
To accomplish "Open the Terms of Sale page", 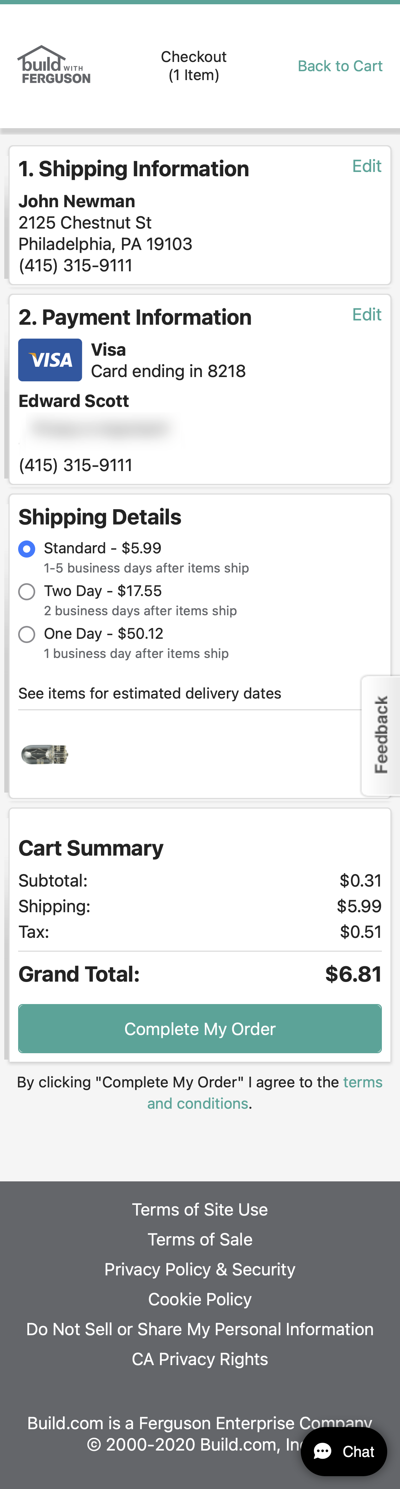I will point(200,1239).
